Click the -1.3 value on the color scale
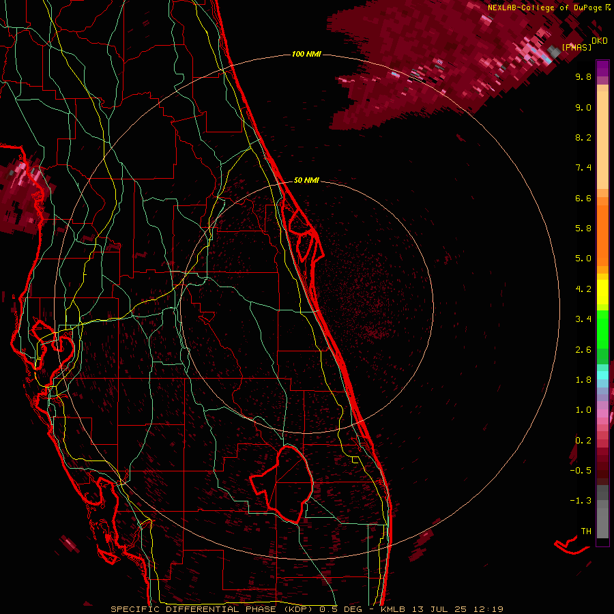The image size is (614, 614). [x=581, y=501]
